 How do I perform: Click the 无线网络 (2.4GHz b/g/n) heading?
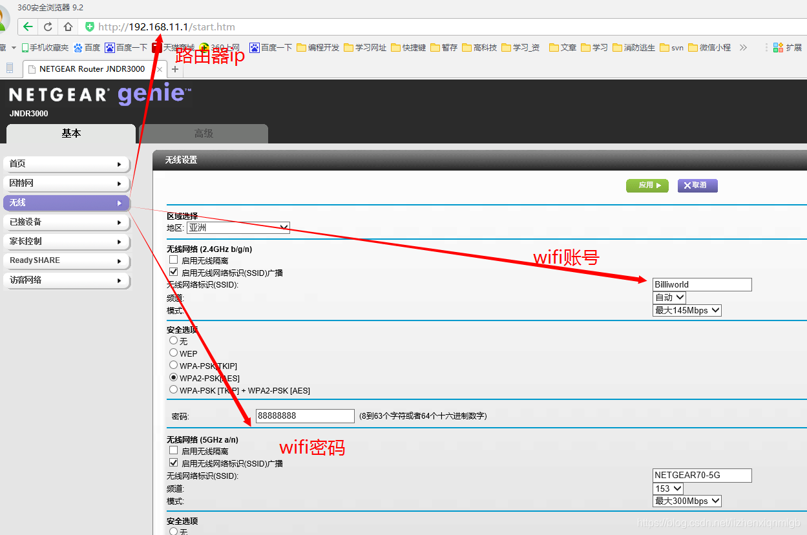click(x=209, y=249)
